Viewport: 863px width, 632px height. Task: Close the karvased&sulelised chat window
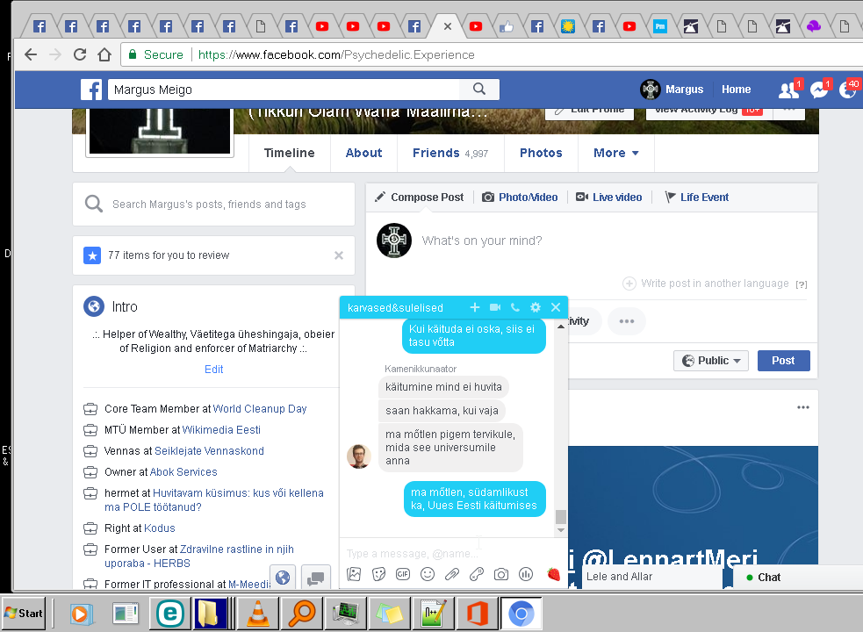pyautogui.click(x=556, y=307)
